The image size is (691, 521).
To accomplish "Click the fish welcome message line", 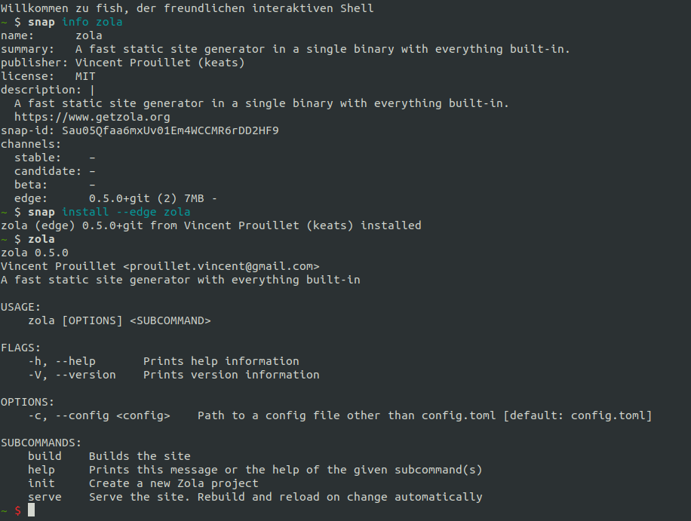I will pyautogui.click(x=187, y=8).
